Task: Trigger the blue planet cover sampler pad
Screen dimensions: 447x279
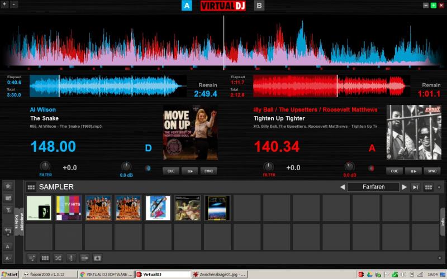Action: [217, 208]
